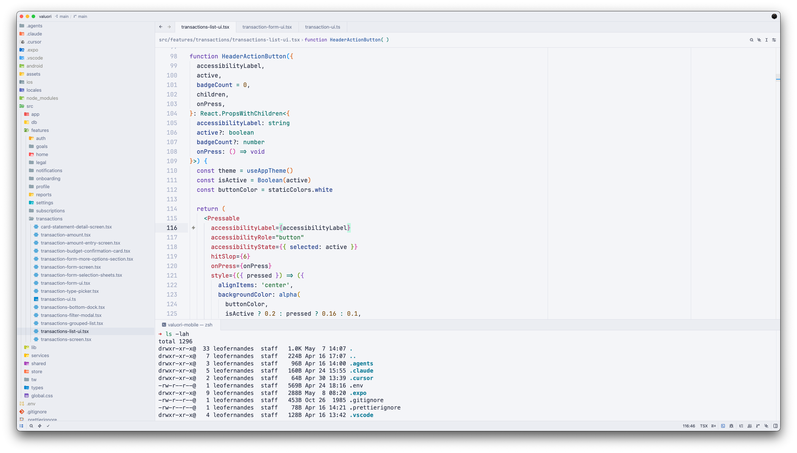This screenshot has width=797, height=453.
Task: Toggle the right dock panel icon
Action: click(776, 426)
